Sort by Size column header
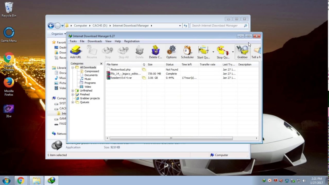Image resolution: width=329 pixels, height=185 pixels. pos(155,64)
